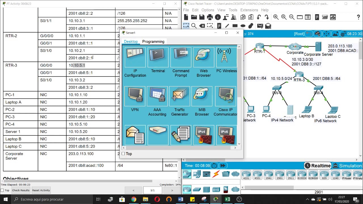Pick the 2911 router device
363x204 pixels.
291,175
